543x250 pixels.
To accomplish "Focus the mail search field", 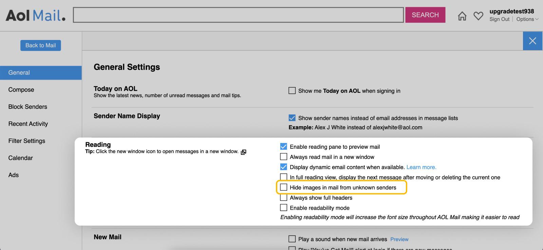I will 238,15.
